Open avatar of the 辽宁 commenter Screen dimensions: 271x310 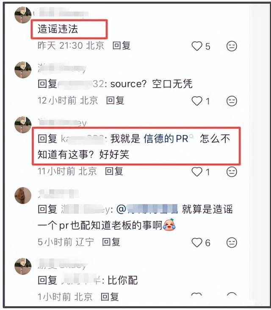click(23, 195)
